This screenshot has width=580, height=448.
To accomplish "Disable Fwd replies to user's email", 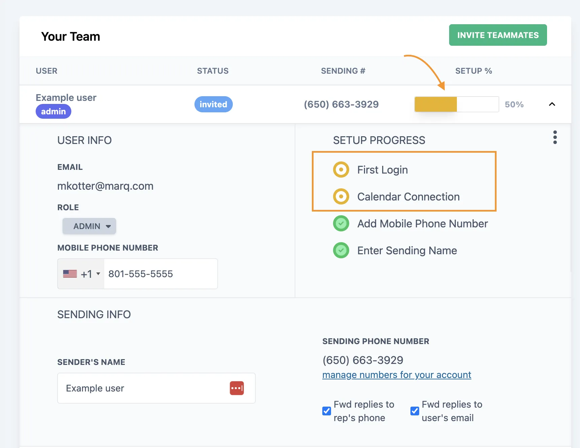I will (414, 411).
